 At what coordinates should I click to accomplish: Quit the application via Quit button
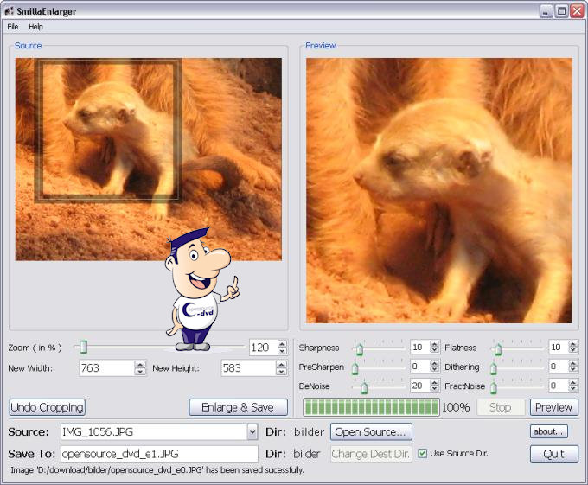[553, 454]
